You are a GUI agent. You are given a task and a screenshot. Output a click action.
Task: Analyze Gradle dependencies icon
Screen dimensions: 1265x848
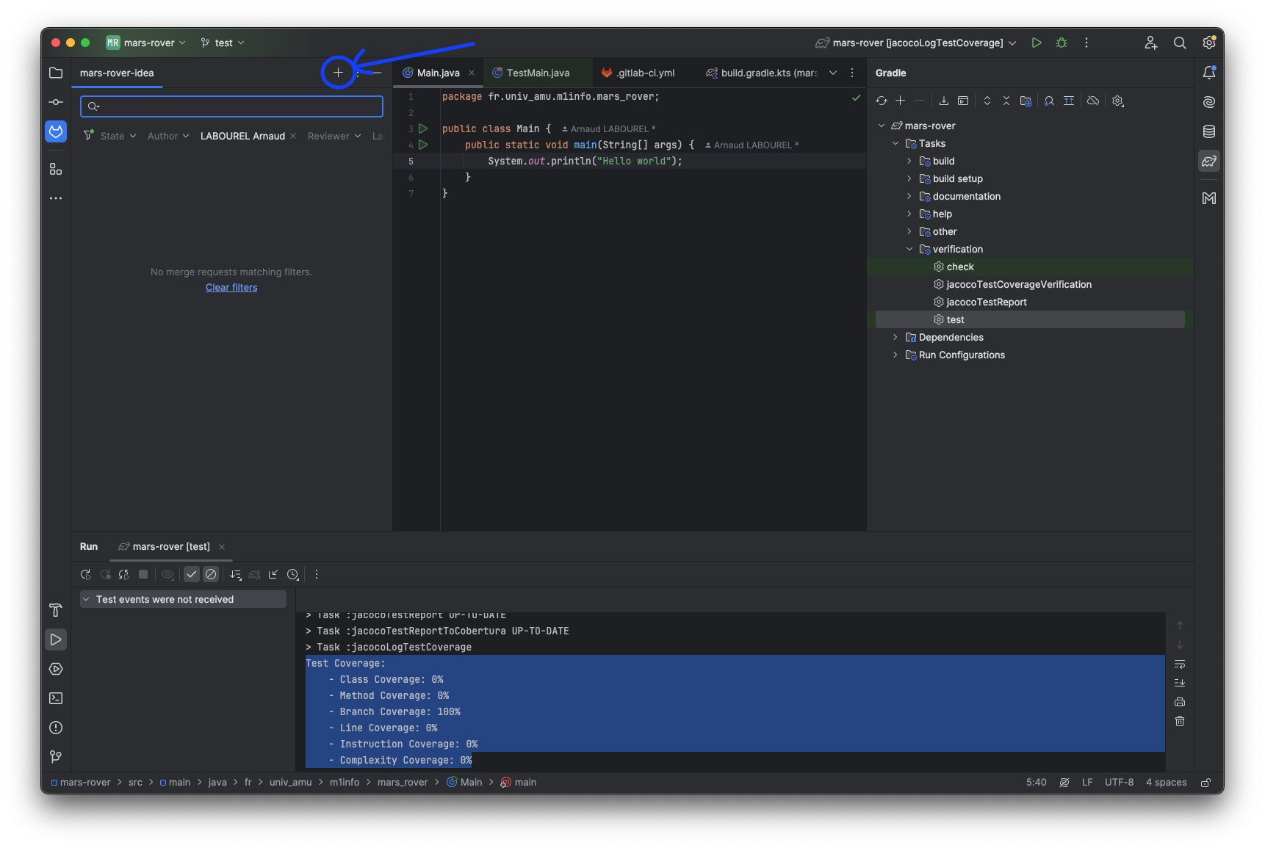(x=1049, y=101)
